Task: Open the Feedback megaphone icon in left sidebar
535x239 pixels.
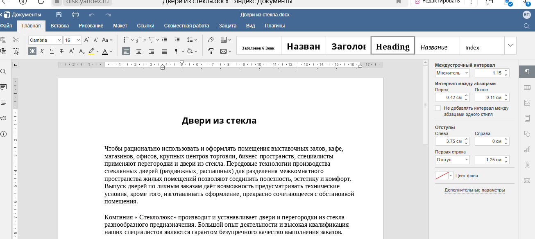Action: pyautogui.click(x=3, y=118)
